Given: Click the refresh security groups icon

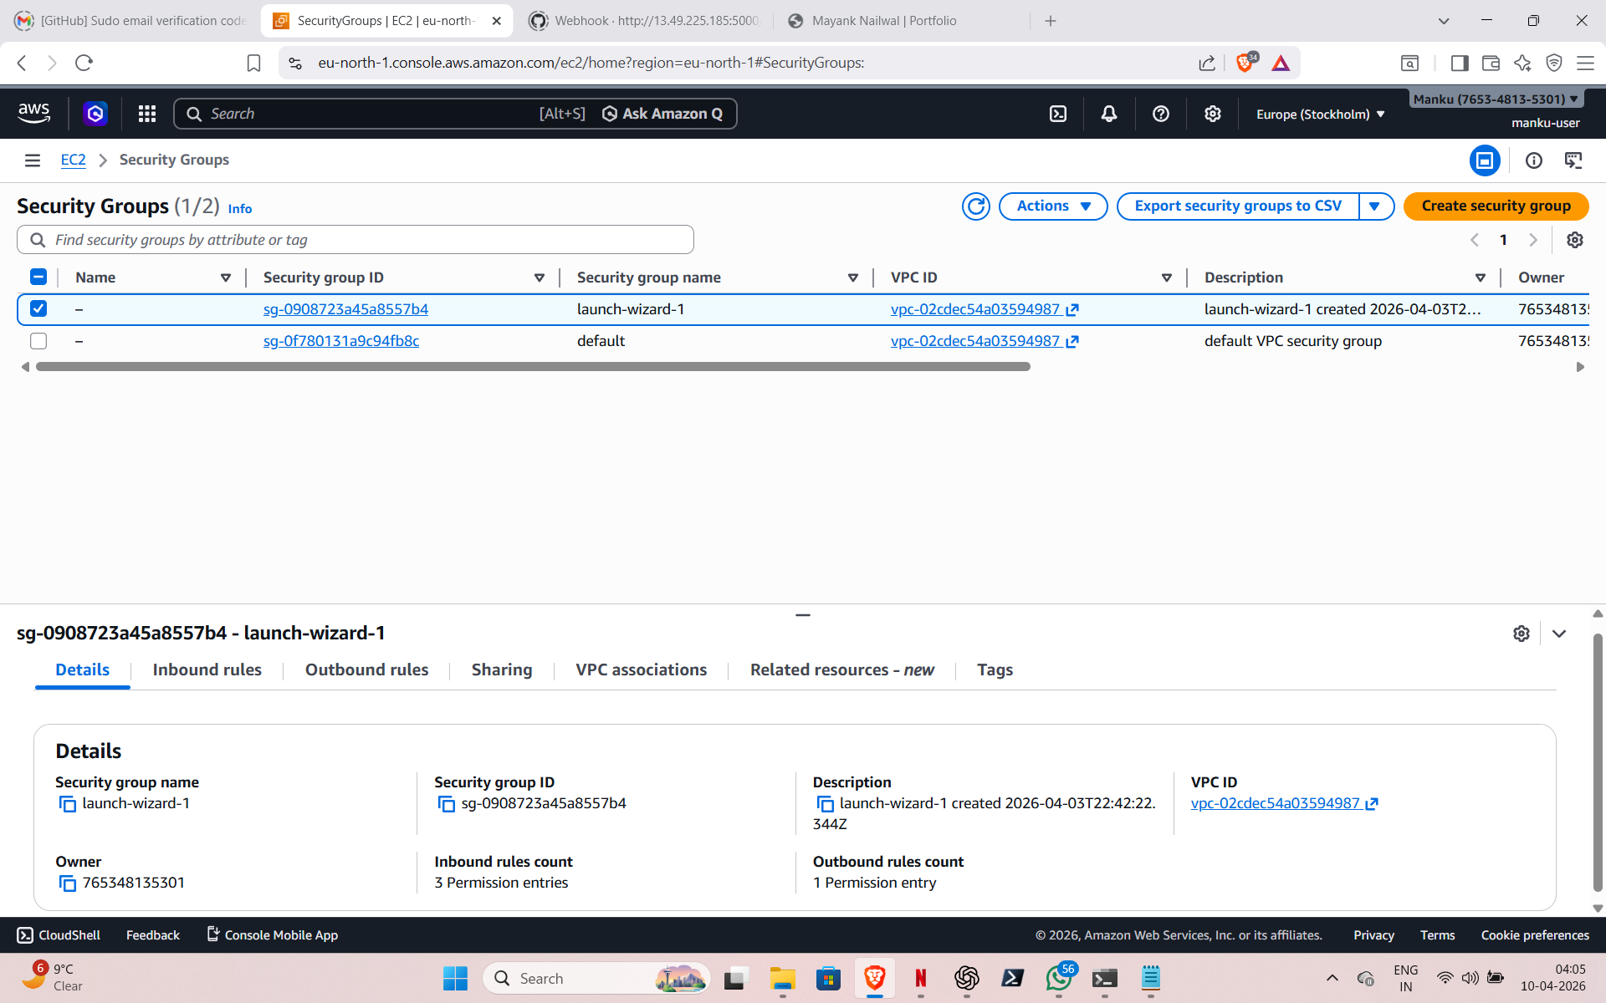Looking at the screenshot, I should pos(975,206).
